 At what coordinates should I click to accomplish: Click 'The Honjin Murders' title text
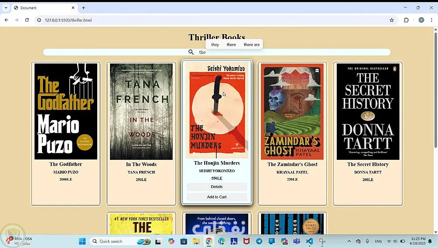(217, 163)
